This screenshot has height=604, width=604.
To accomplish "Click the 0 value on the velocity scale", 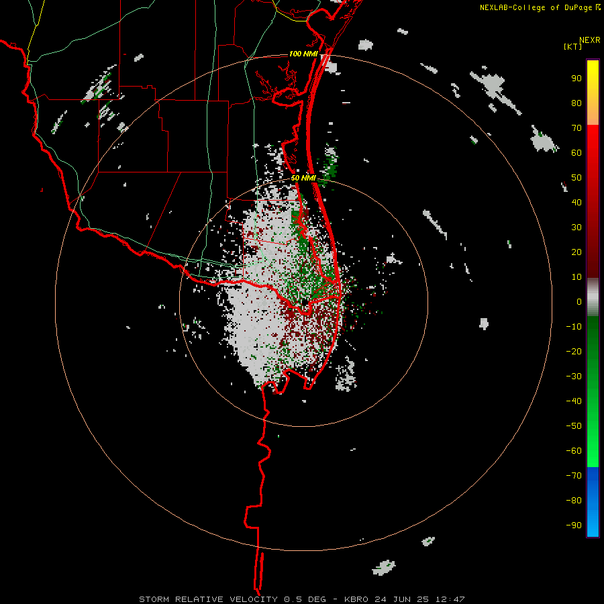I will coord(579,301).
